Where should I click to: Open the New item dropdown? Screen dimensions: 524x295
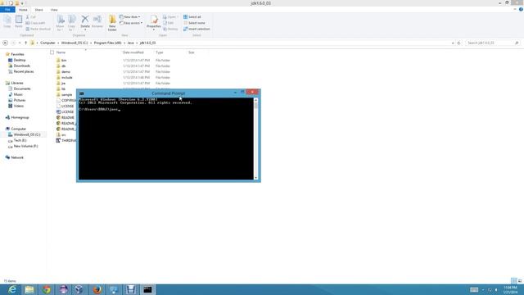click(x=130, y=16)
